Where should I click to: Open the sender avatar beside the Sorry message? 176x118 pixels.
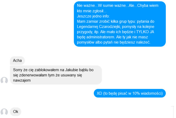point(4,80)
